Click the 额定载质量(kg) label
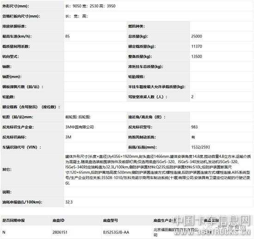The image size is (254, 239). 142,47
